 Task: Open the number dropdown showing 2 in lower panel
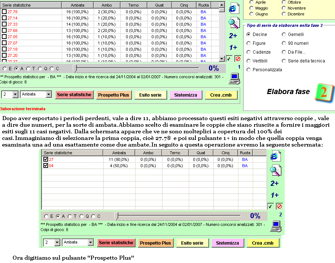57,242
